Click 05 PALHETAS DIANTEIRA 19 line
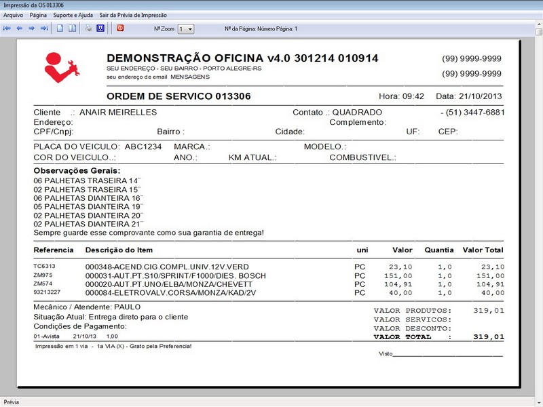 (x=88, y=207)
